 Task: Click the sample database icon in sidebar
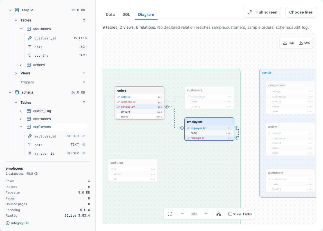pyautogui.click(x=17, y=10)
